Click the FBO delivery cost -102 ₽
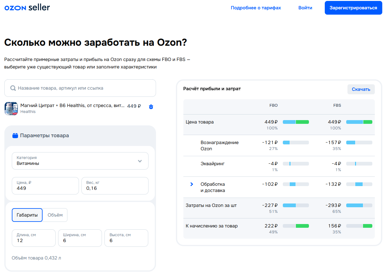The height and width of the screenshot is (276, 386). click(270, 184)
